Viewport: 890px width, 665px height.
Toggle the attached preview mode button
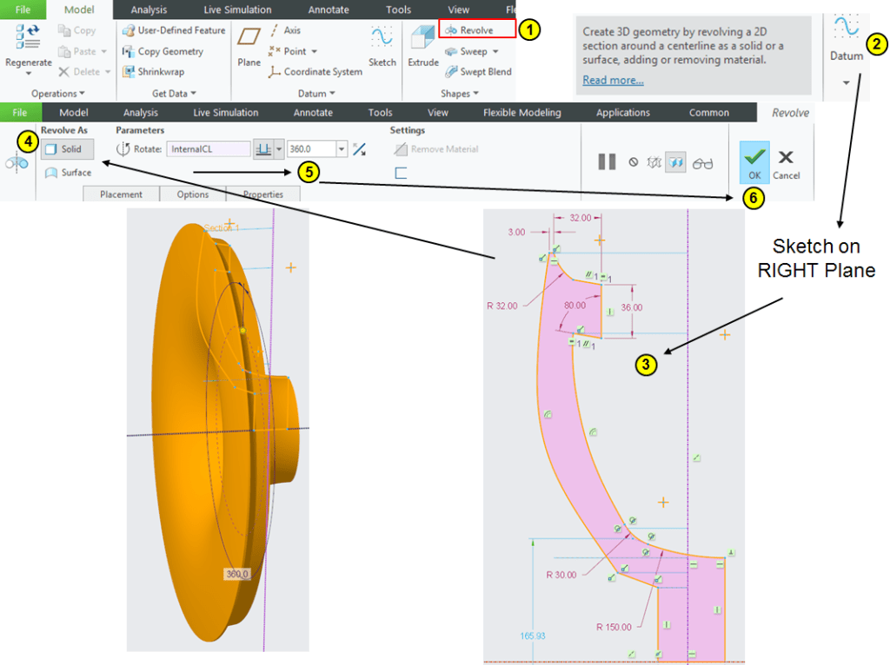coord(674,161)
